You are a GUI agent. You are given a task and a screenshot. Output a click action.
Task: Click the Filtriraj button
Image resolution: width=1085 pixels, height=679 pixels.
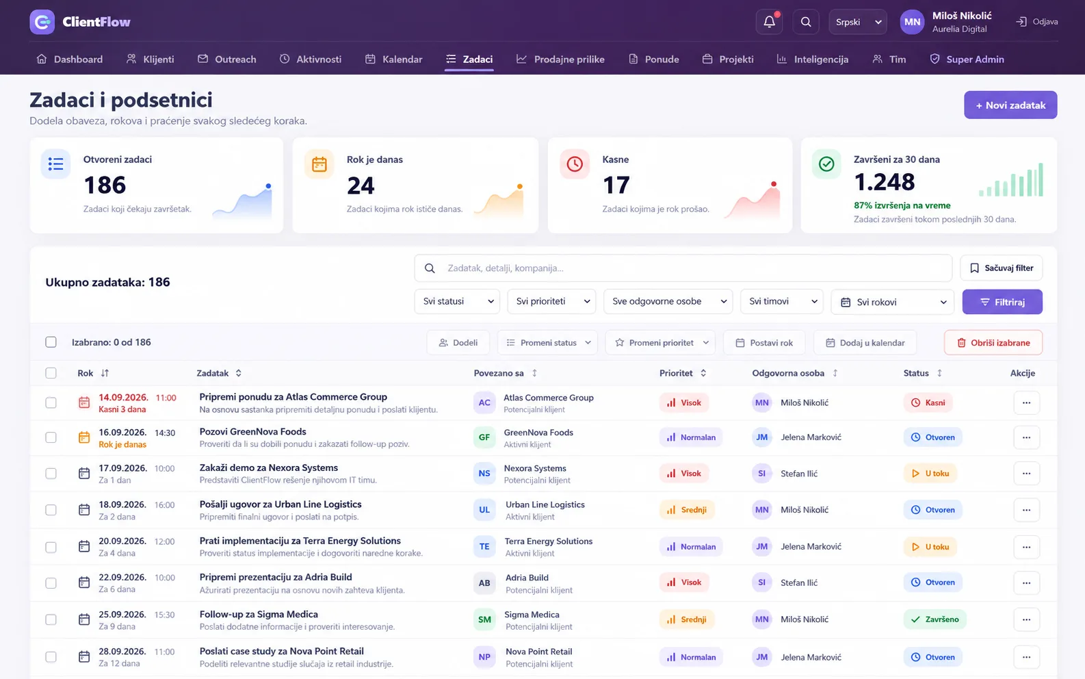(x=1002, y=302)
